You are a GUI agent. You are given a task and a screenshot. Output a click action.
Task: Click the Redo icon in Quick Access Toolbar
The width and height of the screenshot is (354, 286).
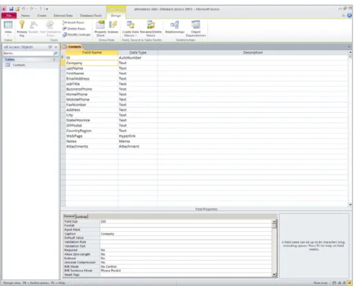32,9
